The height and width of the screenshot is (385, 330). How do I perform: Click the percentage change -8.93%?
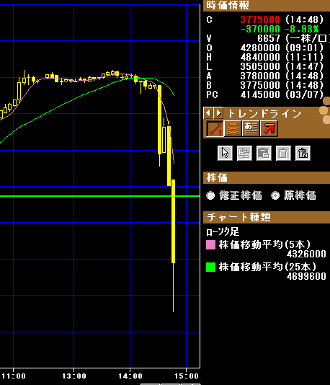point(302,29)
